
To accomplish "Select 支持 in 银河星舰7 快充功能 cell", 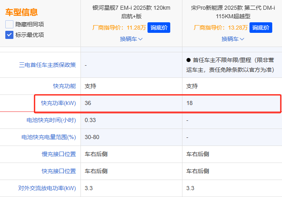I will 91,86.
